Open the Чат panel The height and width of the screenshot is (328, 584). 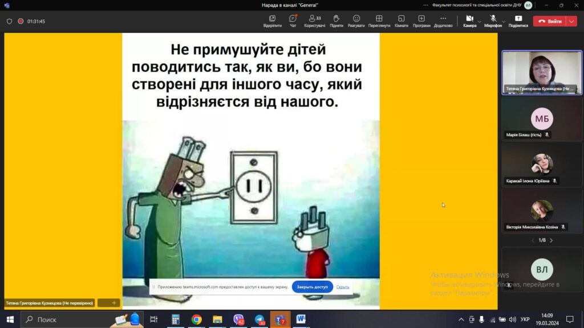(293, 21)
